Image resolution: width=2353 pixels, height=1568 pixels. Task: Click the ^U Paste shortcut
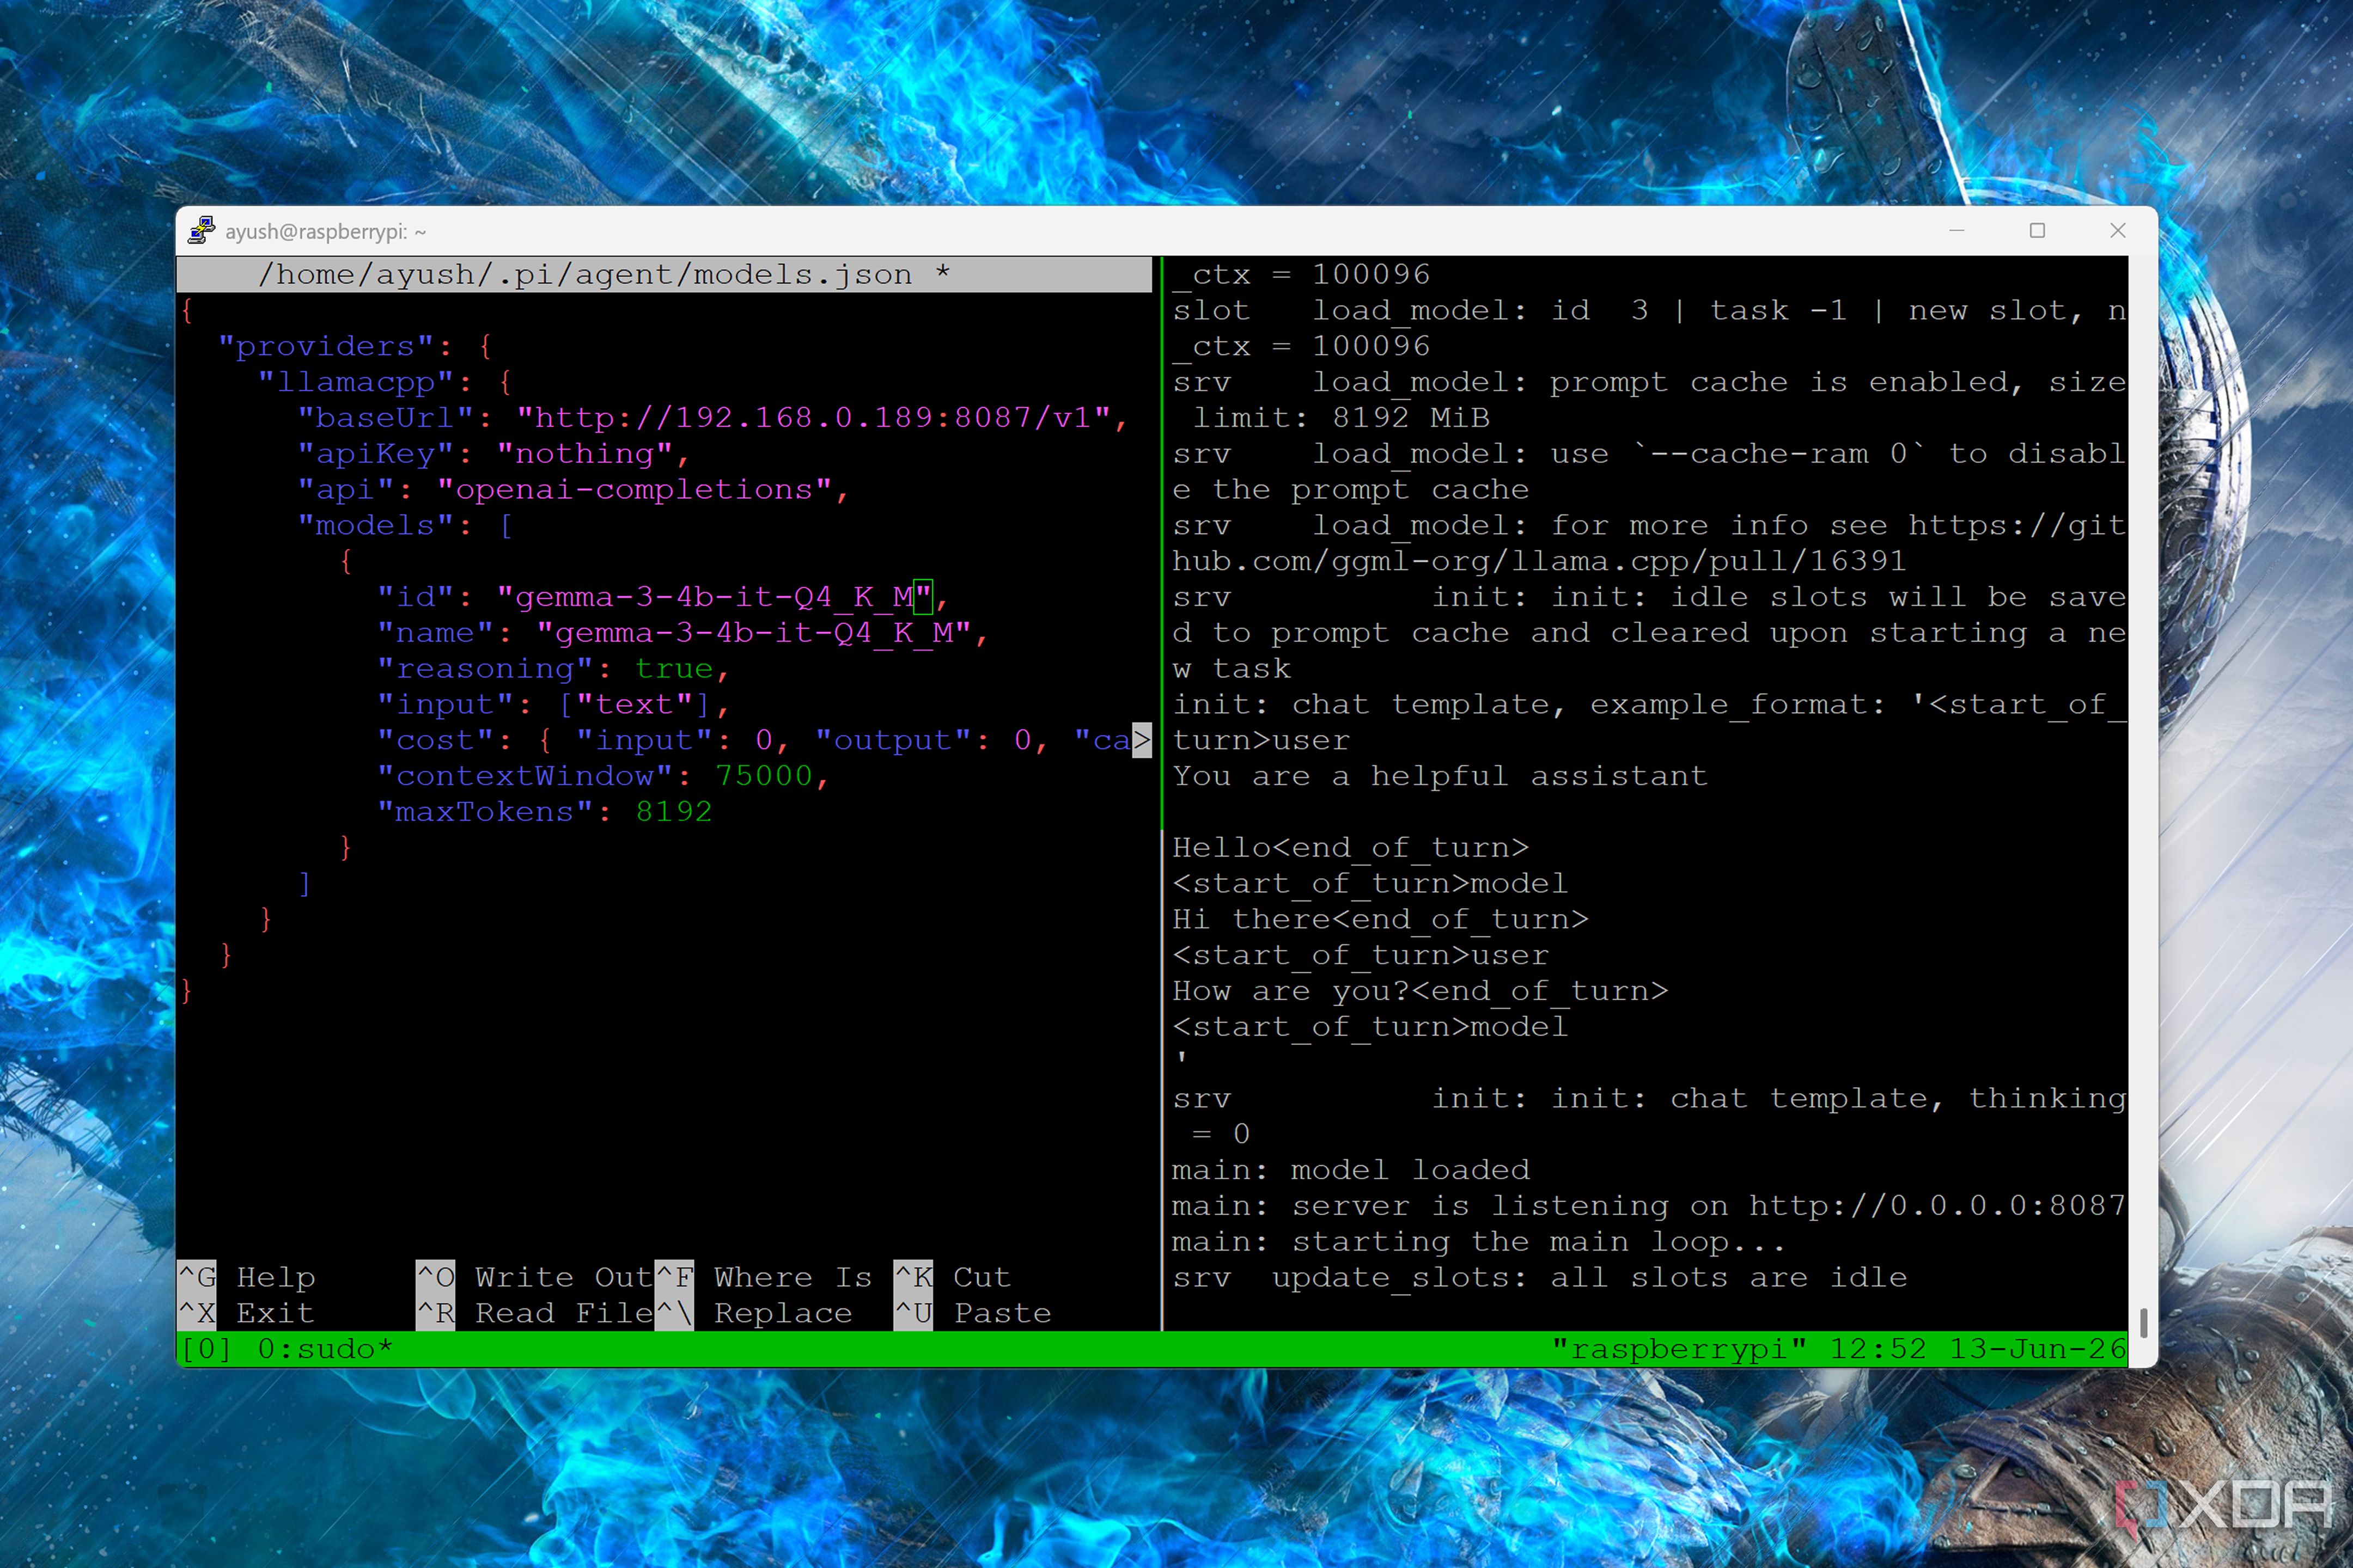point(972,1313)
